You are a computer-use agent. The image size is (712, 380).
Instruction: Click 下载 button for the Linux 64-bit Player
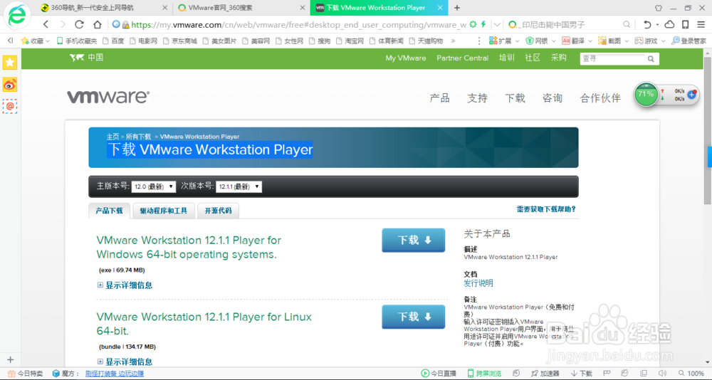(413, 317)
